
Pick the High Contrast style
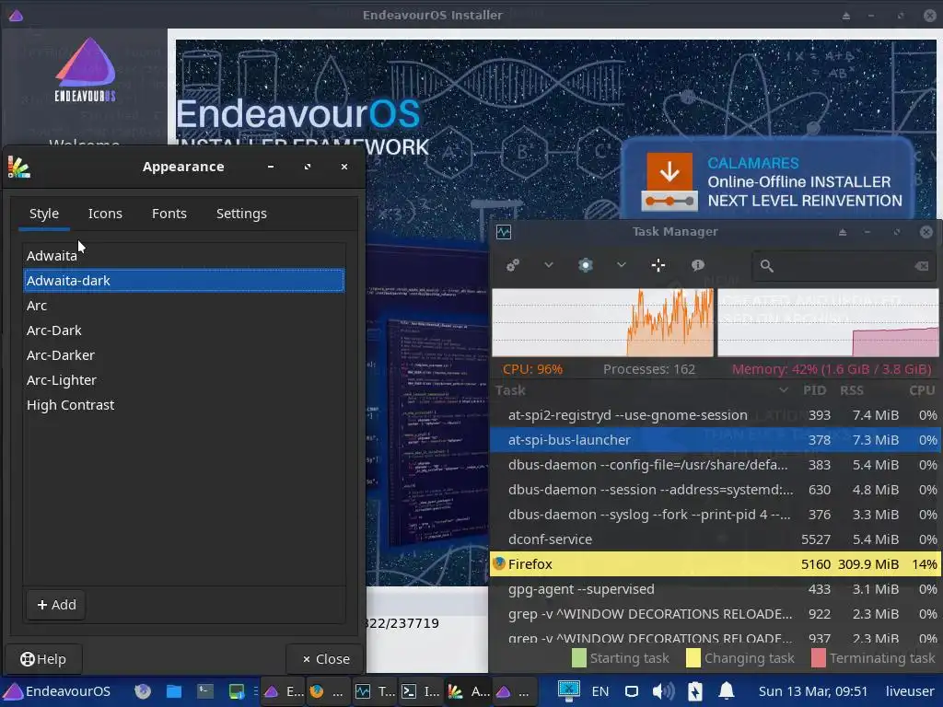click(184, 405)
